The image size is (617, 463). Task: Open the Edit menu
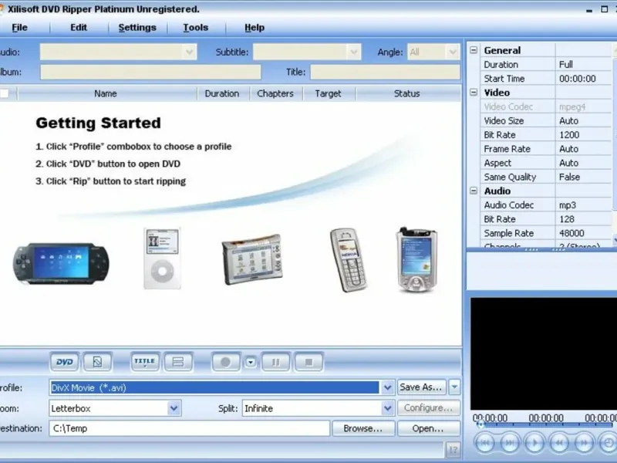tap(79, 28)
